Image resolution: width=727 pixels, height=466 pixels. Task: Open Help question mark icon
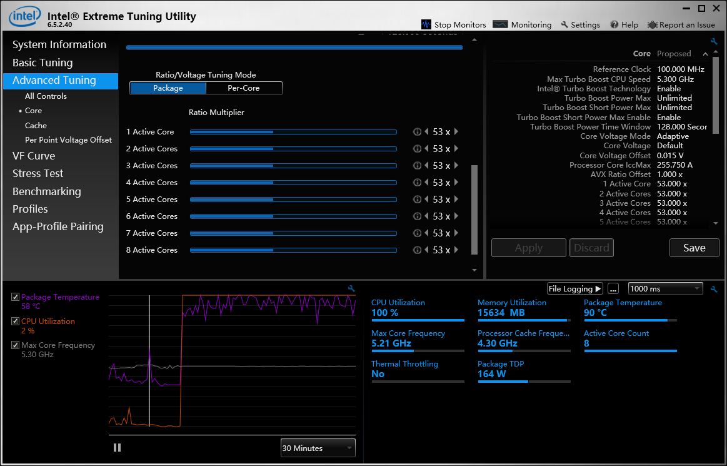click(614, 25)
